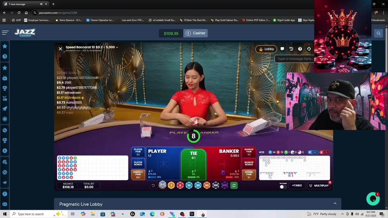Collapse the Pragmatic Live Lobby section
Viewport: 388px width, 218px height.
click(335, 203)
